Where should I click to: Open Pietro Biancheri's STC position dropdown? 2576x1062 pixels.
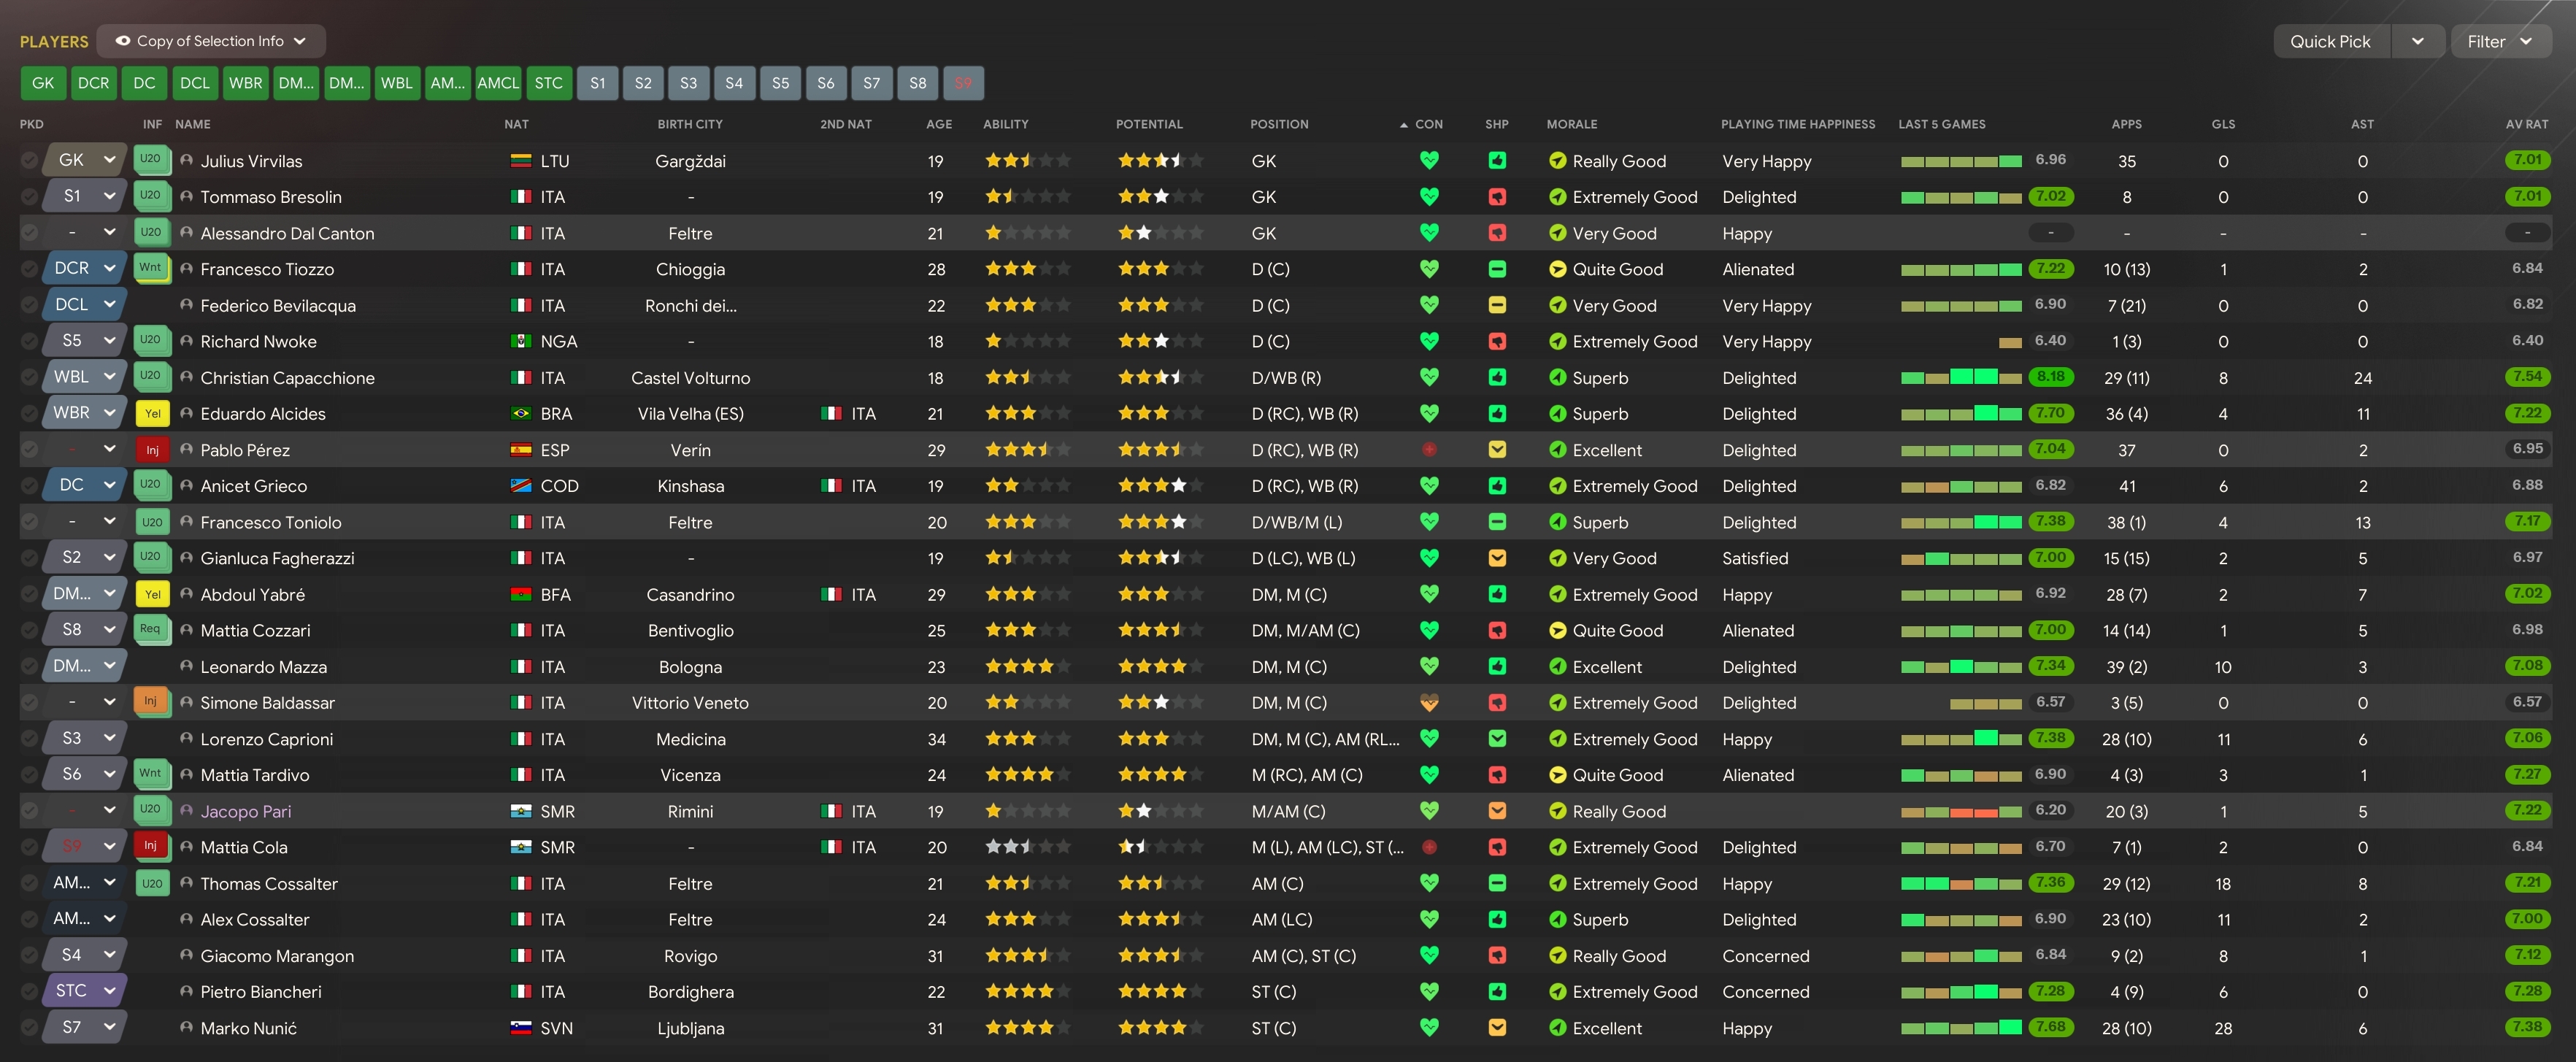[x=84, y=991]
